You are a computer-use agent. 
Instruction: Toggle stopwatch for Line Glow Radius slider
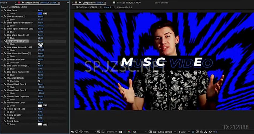(x=8, y=75)
